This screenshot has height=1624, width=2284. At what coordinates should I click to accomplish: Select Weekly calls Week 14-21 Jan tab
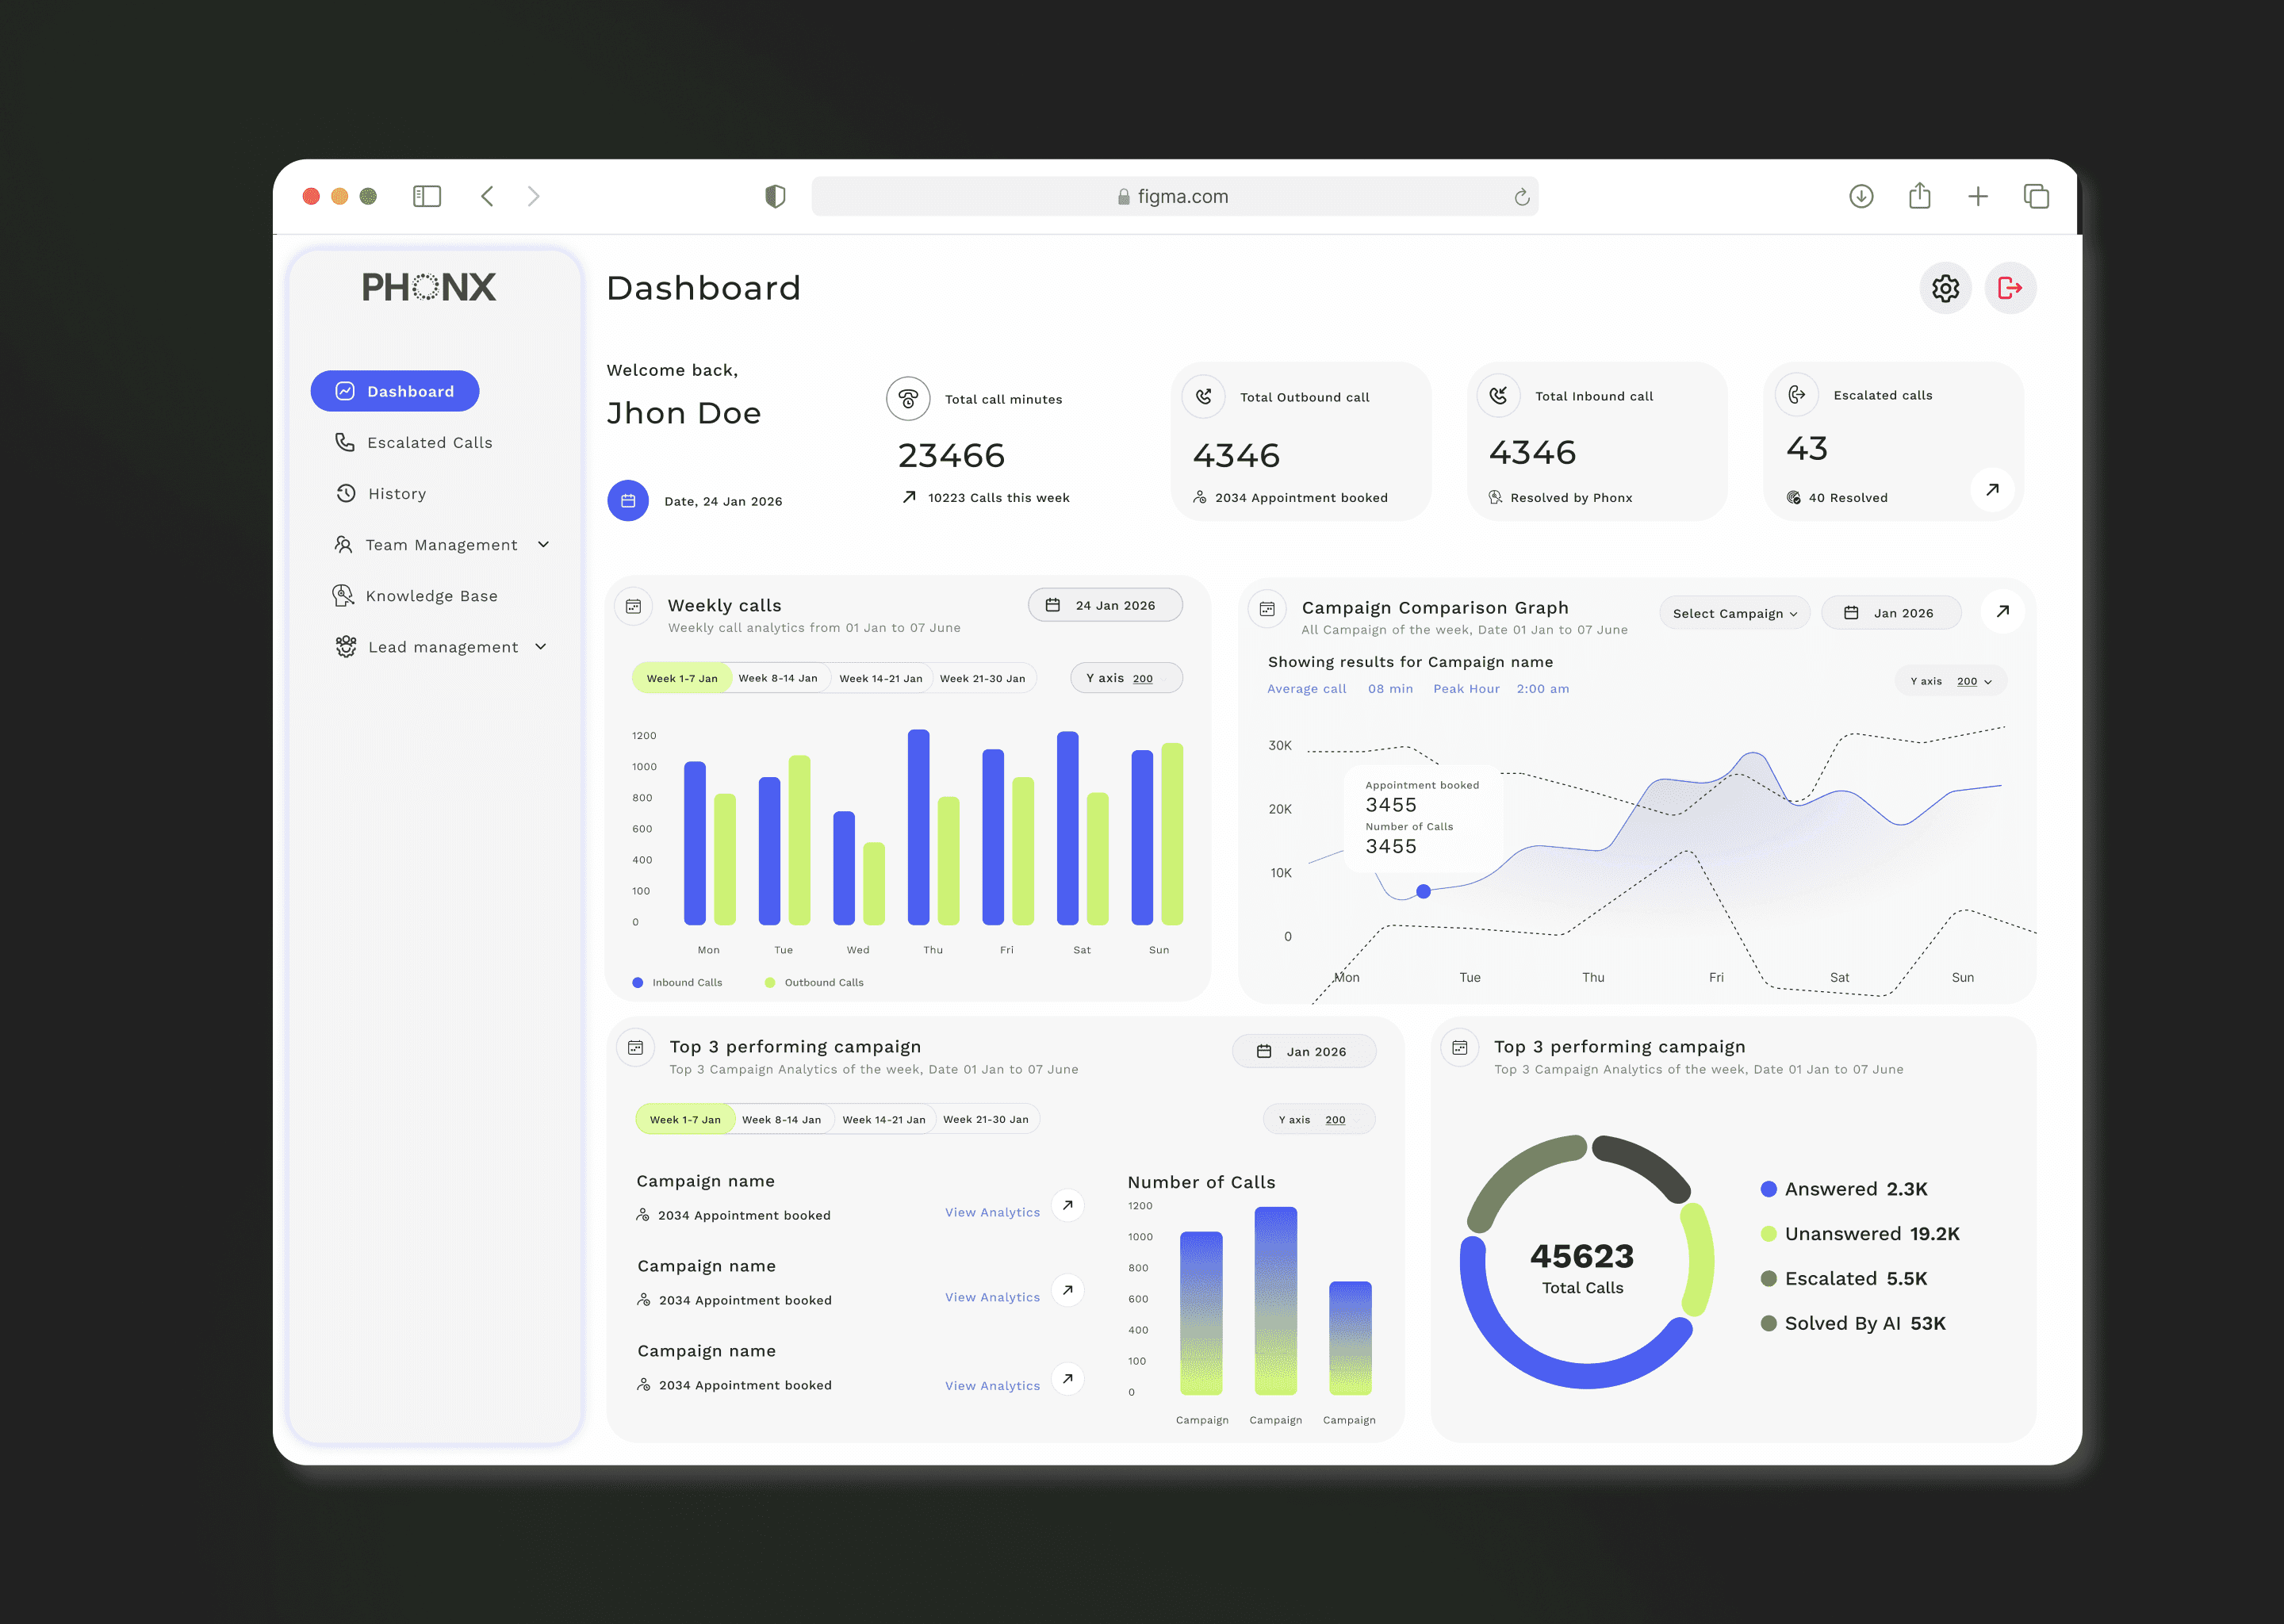coord(881,678)
